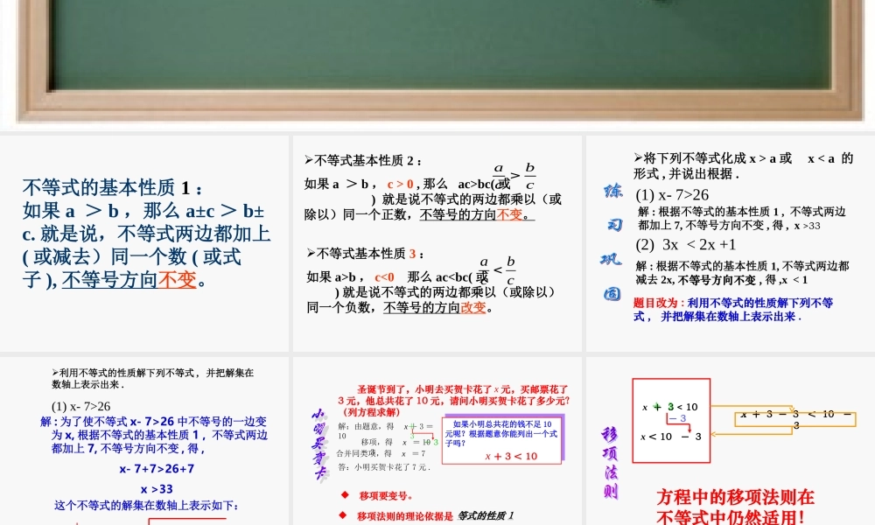Screen dimensions: 875x525
Task: Click the red text 方程中的移项法则在不等式中仍然适用
Action: click(x=735, y=507)
